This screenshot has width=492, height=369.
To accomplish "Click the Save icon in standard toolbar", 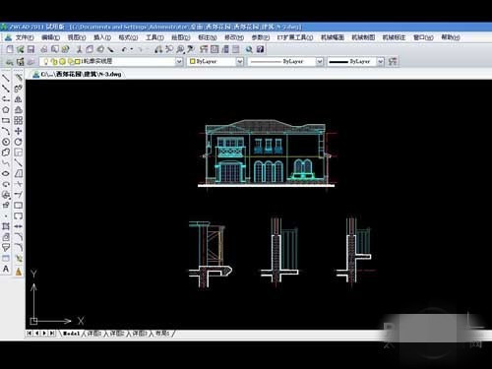I will tap(31, 49).
